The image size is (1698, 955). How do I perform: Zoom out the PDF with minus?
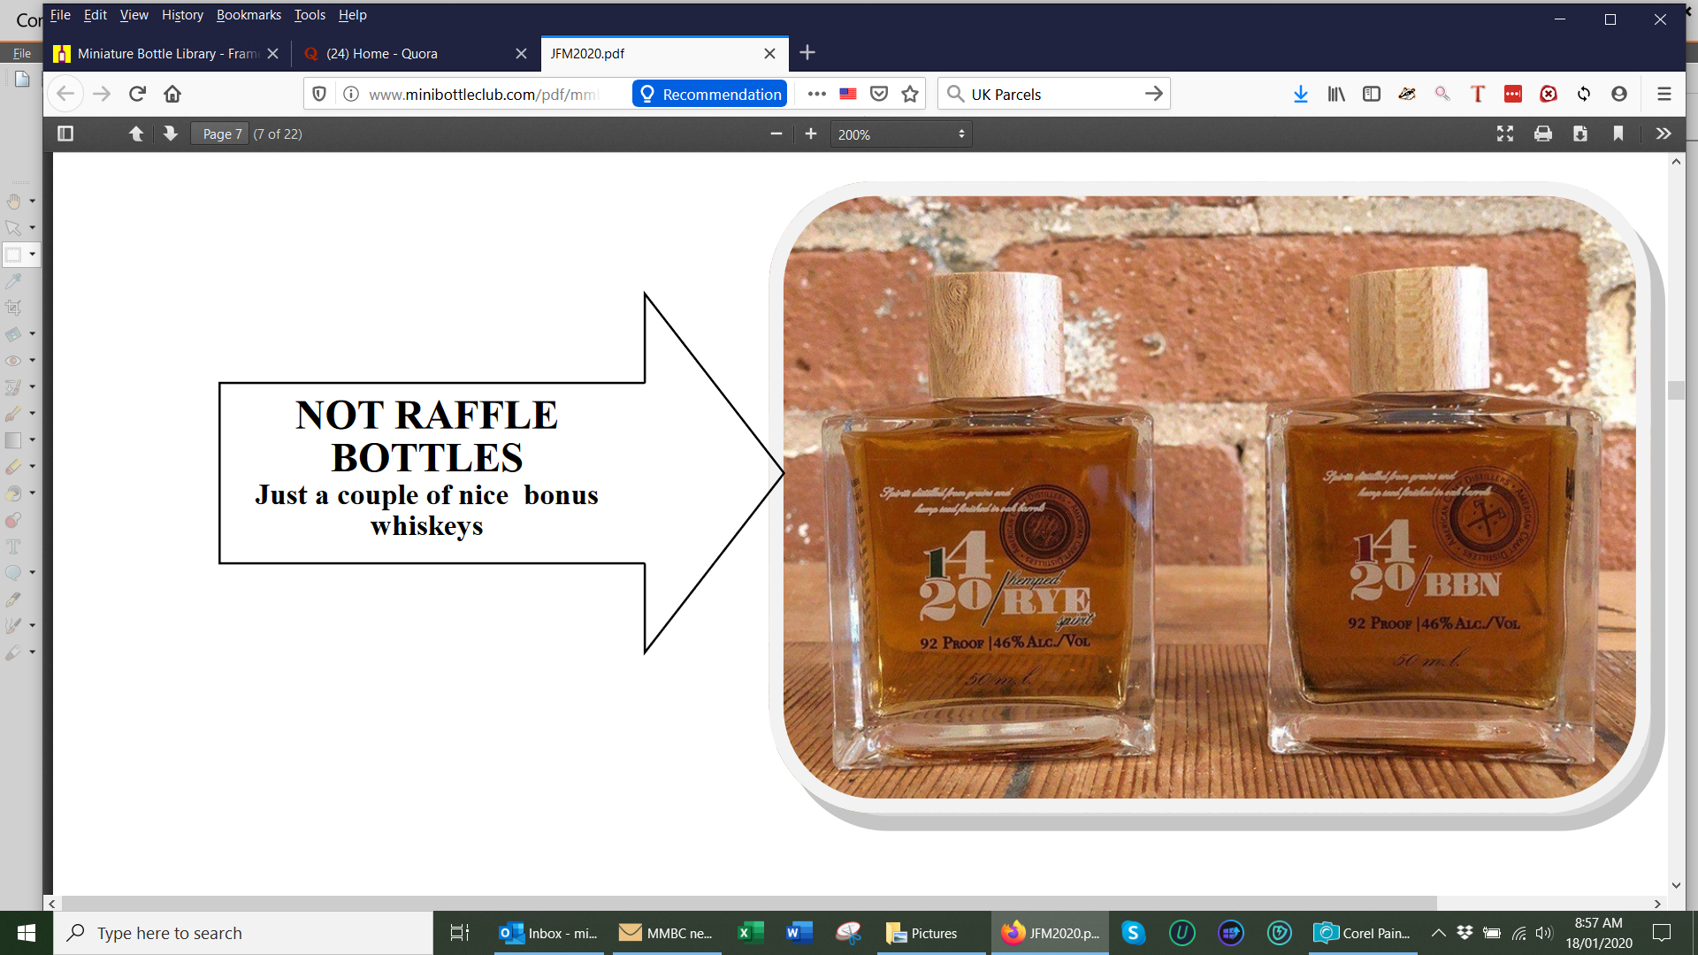point(776,134)
